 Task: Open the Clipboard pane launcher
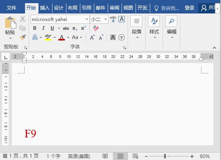[25, 48]
